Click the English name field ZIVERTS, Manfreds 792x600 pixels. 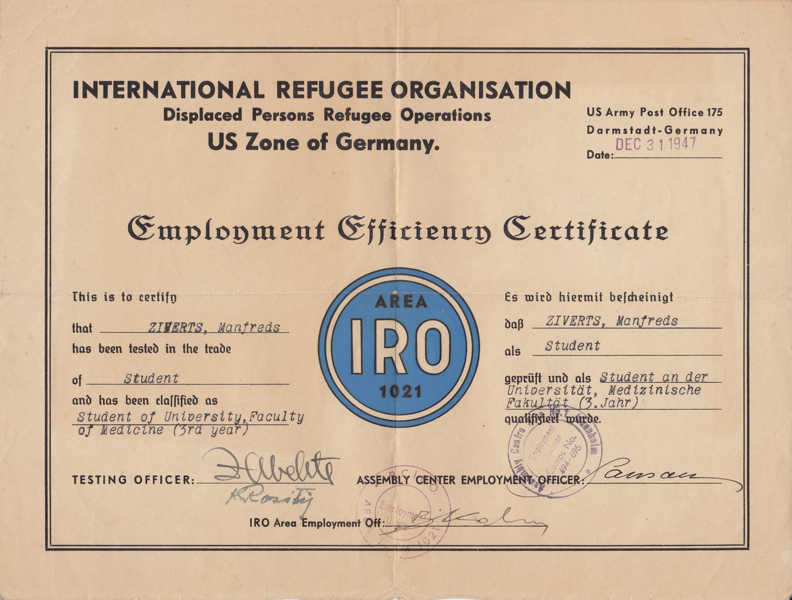tap(214, 328)
